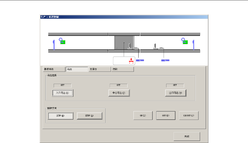Click the 旋转方向 group label
The width and height of the screenshot is (248, 143).
[52, 108]
